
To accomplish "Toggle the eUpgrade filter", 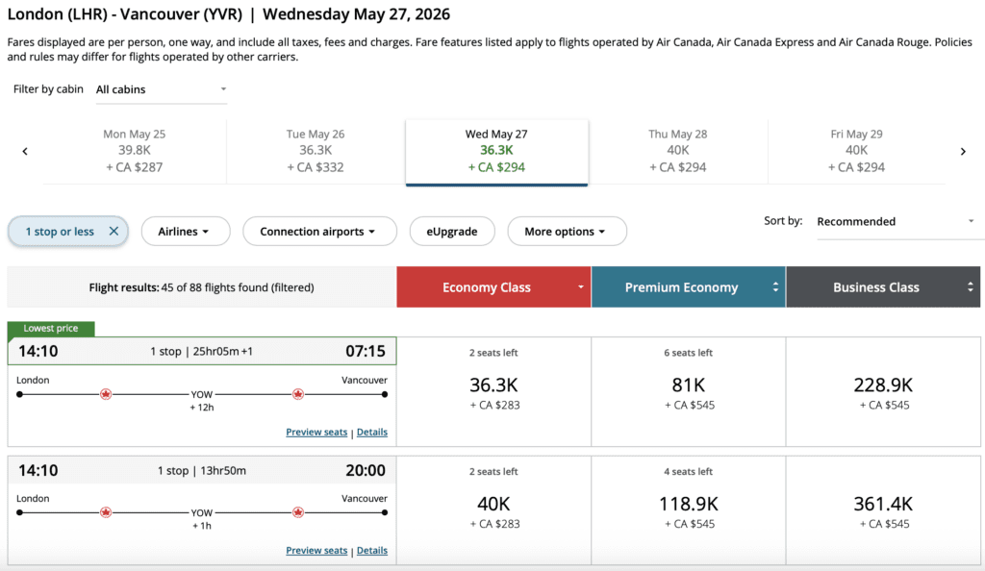I will [x=452, y=232].
